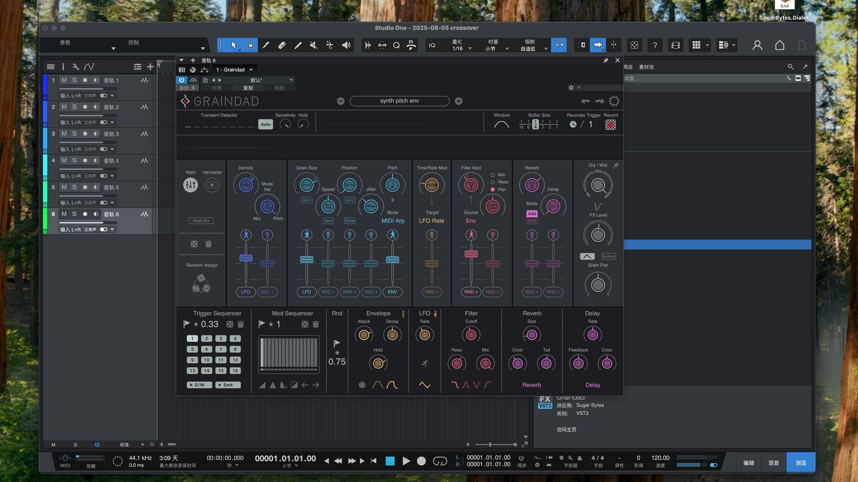This screenshot has height=482, width=858.
Task: Click the synth pitch env preset name field
Action: click(x=400, y=101)
